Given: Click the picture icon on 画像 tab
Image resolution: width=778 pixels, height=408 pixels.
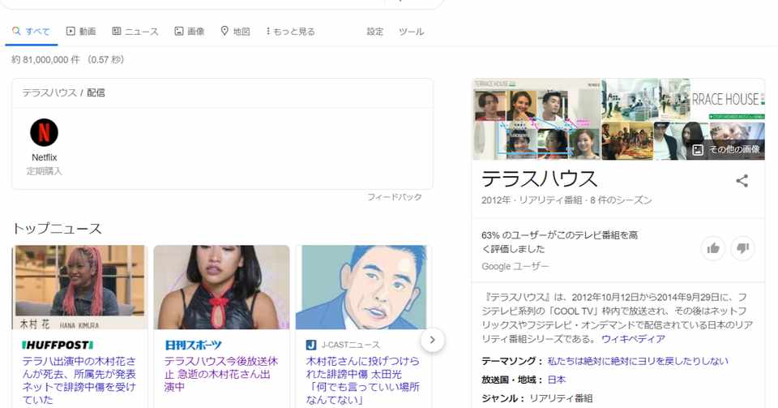Looking at the screenshot, I should tap(178, 32).
